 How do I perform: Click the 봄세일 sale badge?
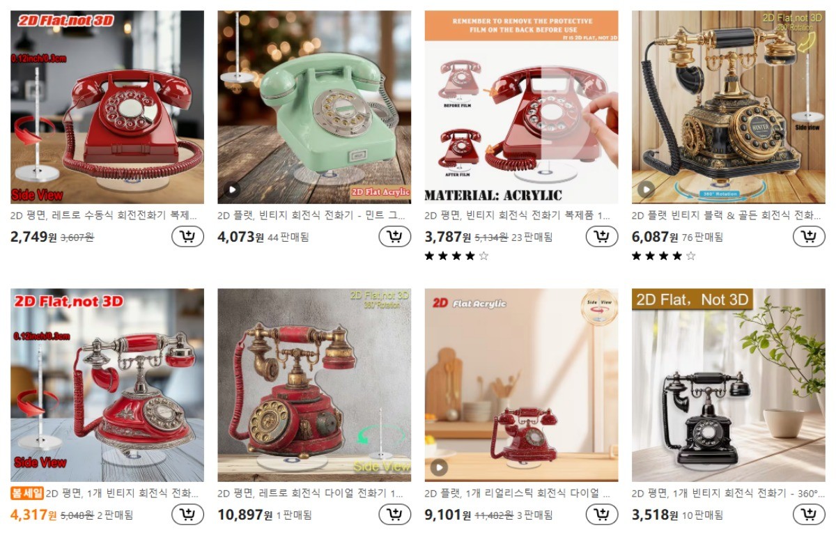[27, 493]
